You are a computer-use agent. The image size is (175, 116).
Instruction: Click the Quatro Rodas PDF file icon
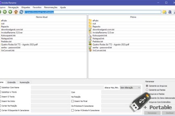90,44
